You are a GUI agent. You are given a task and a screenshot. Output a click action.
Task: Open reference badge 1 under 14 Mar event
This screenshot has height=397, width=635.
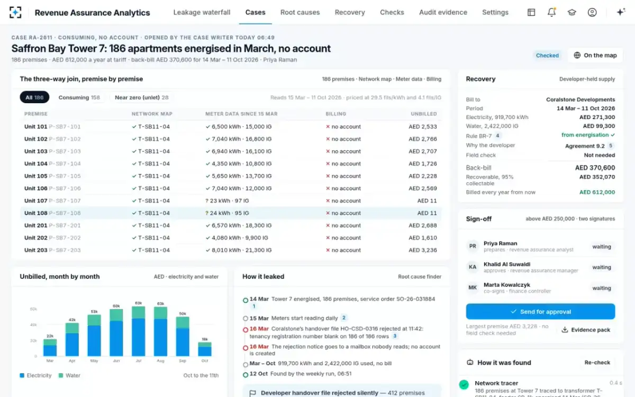(x=253, y=306)
